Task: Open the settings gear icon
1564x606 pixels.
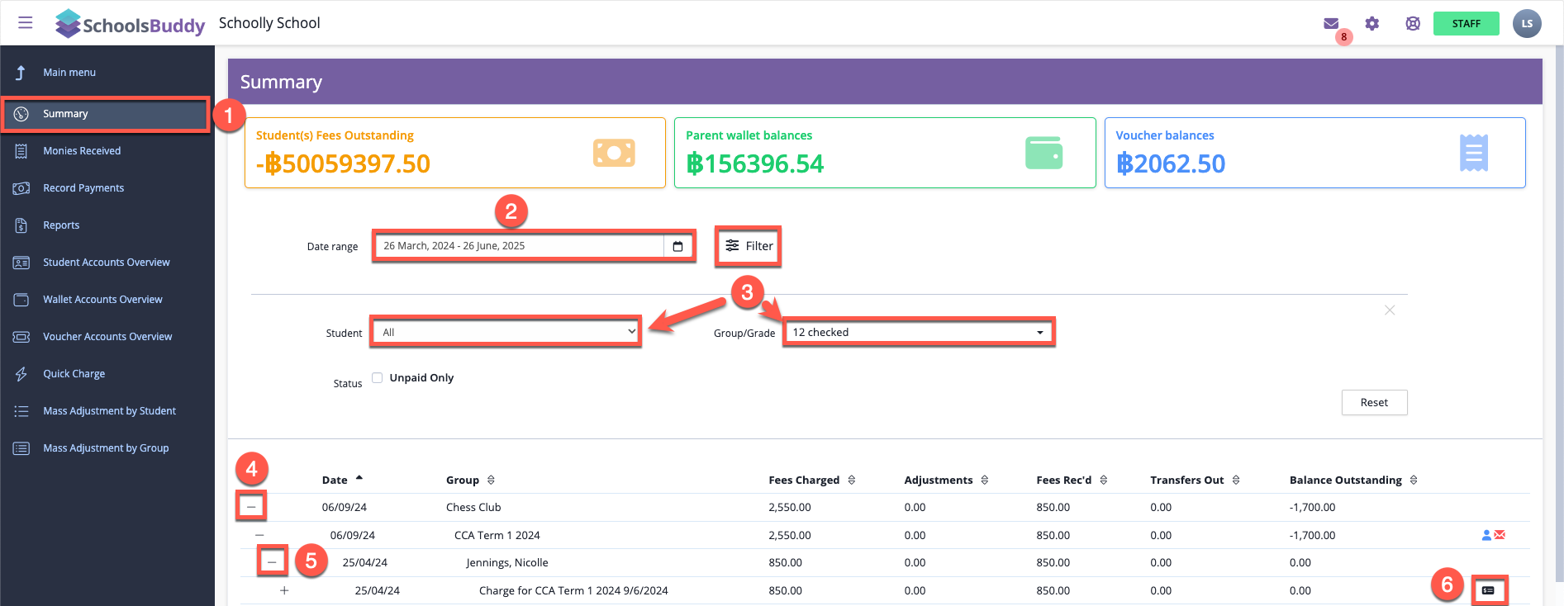Action: [1372, 24]
